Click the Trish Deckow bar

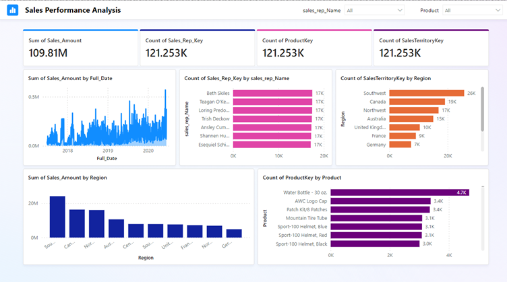click(272, 119)
